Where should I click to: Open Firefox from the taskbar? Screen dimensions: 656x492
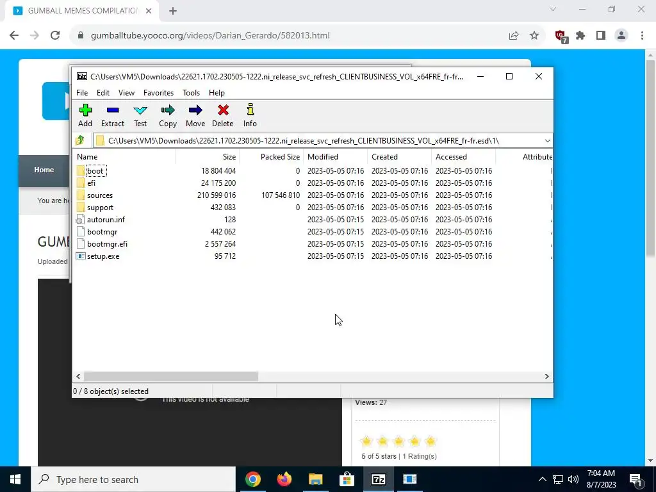[x=284, y=479]
